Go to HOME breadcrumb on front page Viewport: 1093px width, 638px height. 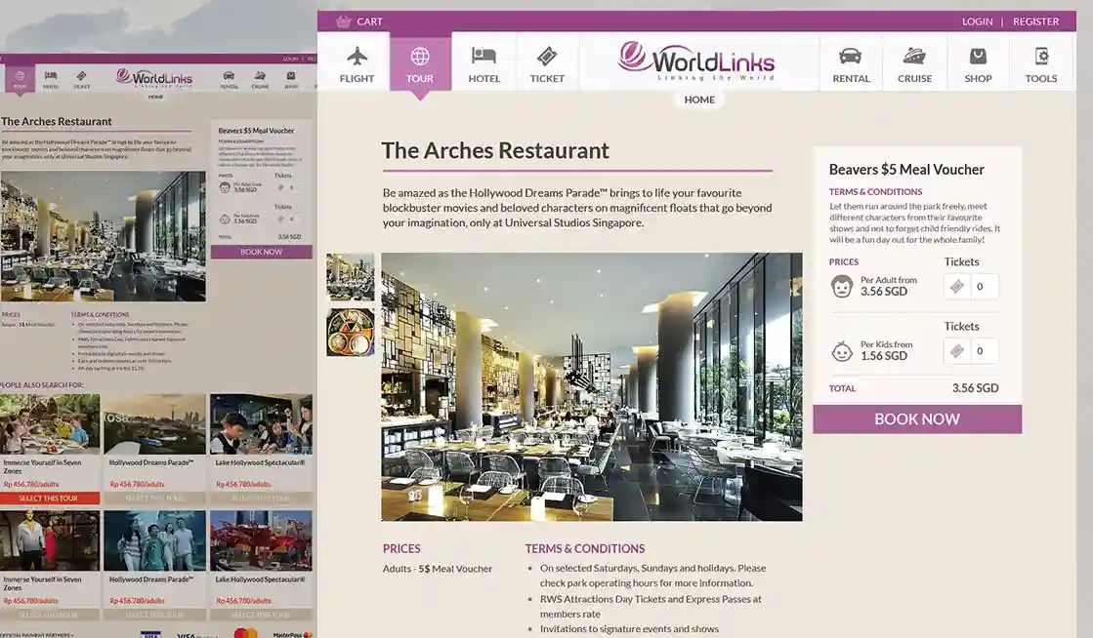[699, 100]
